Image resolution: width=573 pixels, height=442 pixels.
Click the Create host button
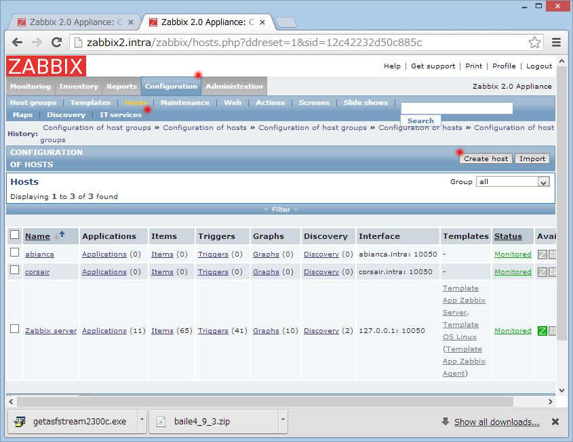[486, 158]
